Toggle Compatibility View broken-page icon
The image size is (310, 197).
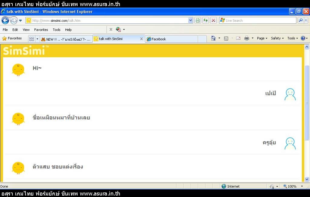(x=198, y=20)
